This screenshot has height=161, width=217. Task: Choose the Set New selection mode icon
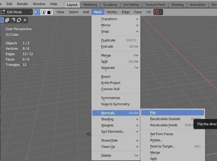click(x=2, y=20)
